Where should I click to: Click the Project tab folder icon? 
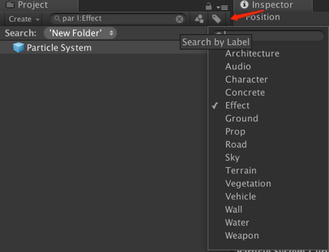pos(10,5)
